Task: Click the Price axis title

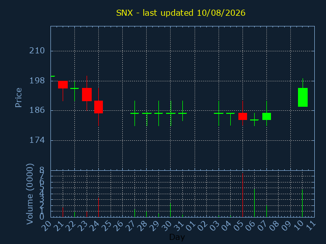Action: click(18, 98)
